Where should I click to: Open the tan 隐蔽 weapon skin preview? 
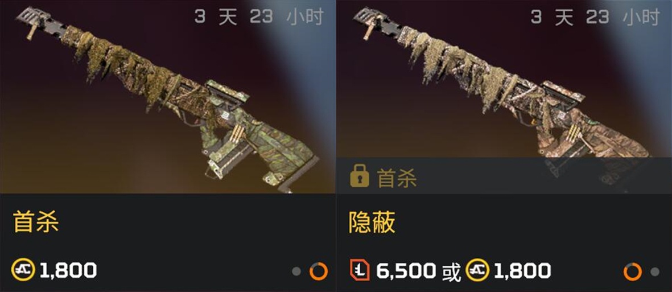tap(504, 79)
